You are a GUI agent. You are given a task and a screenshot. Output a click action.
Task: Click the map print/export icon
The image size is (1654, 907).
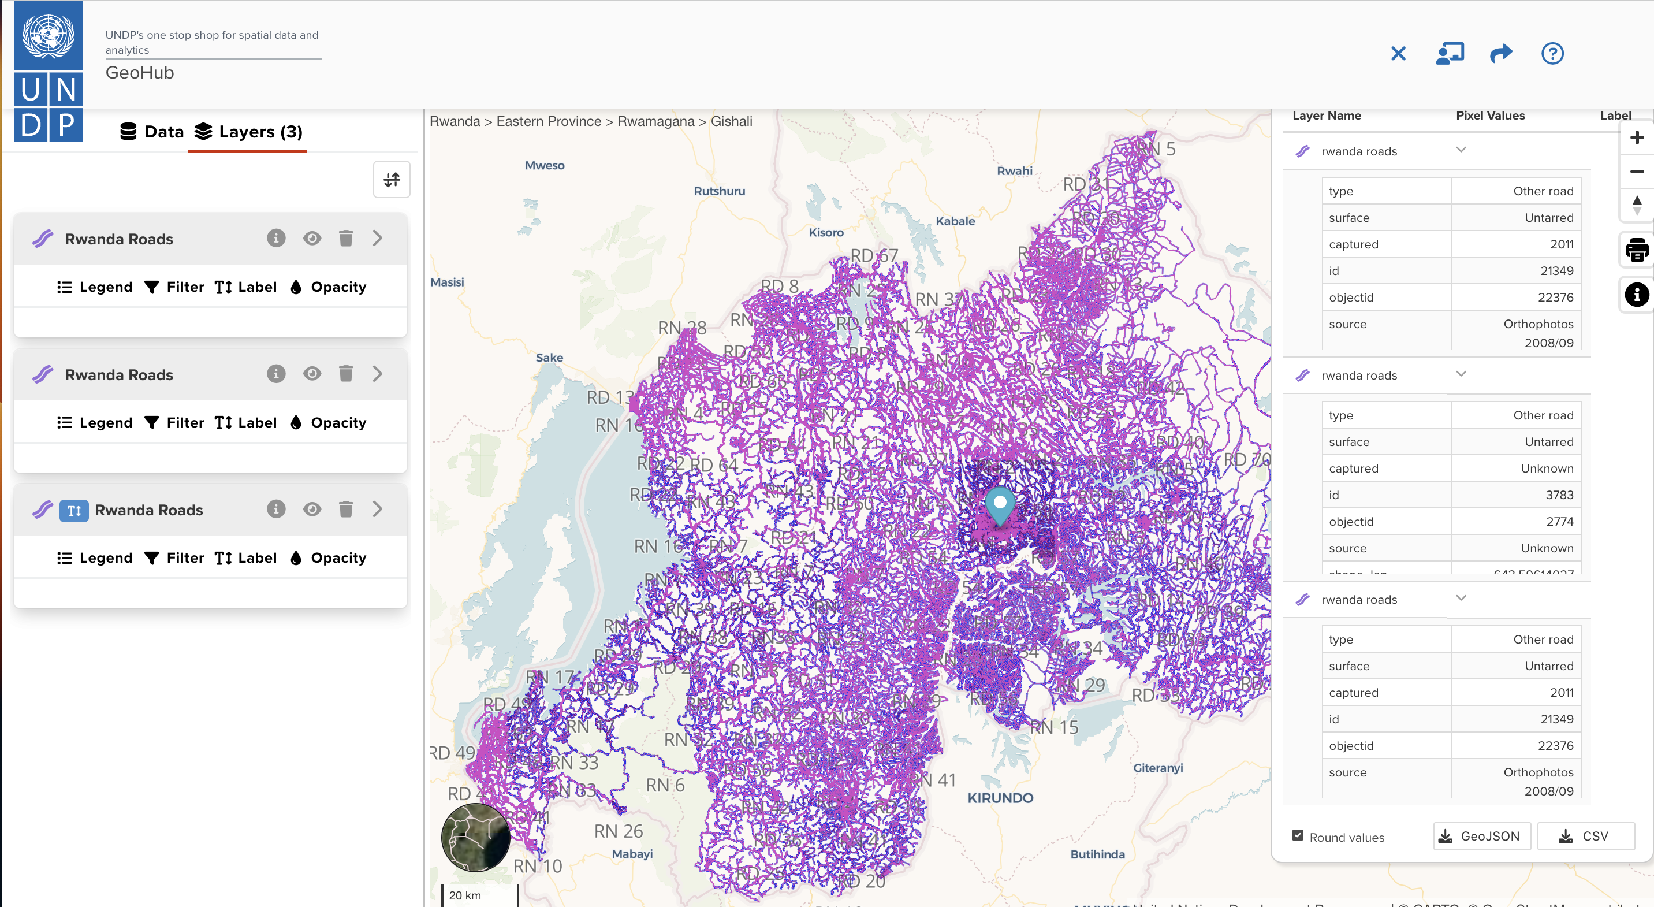(1637, 250)
